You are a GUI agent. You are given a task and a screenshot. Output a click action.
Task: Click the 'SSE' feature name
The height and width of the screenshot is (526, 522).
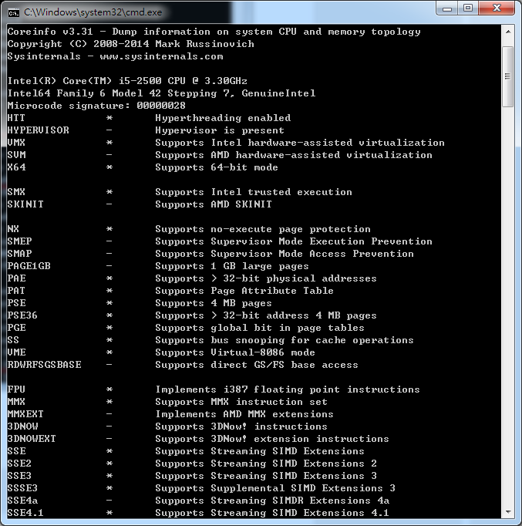coord(16,451)
